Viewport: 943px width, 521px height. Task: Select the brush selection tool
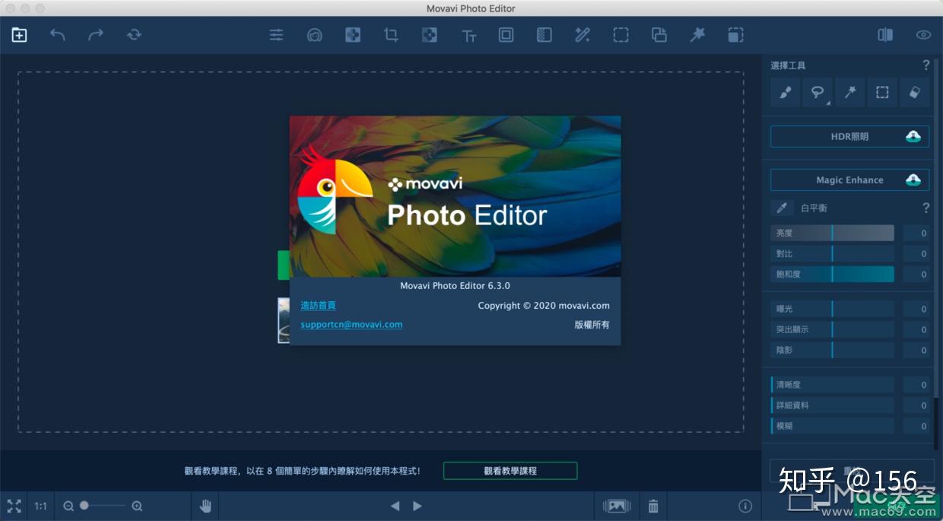click(x=785, y=93)
